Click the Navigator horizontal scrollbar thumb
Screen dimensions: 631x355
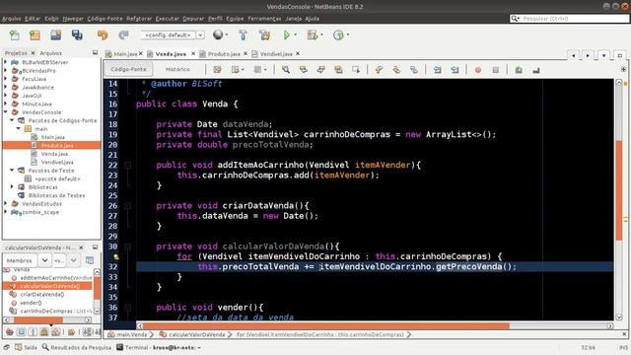[x=38, y=319]
